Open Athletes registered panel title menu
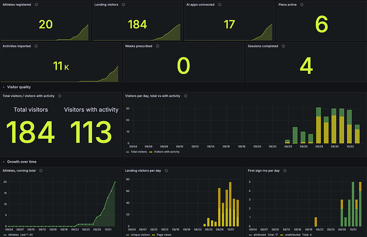Viewport: 367px width, 237px height. tap(16, 5)
